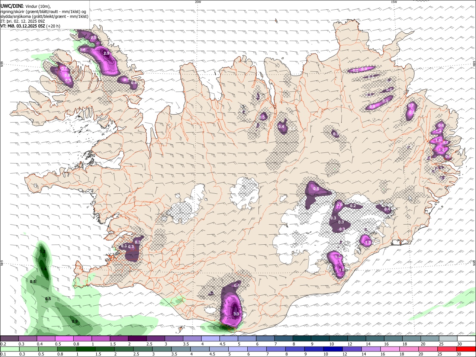Select top legend dark purple swatch between 2 and 2.5
The image size is (476, 357).
coord(137,339)
